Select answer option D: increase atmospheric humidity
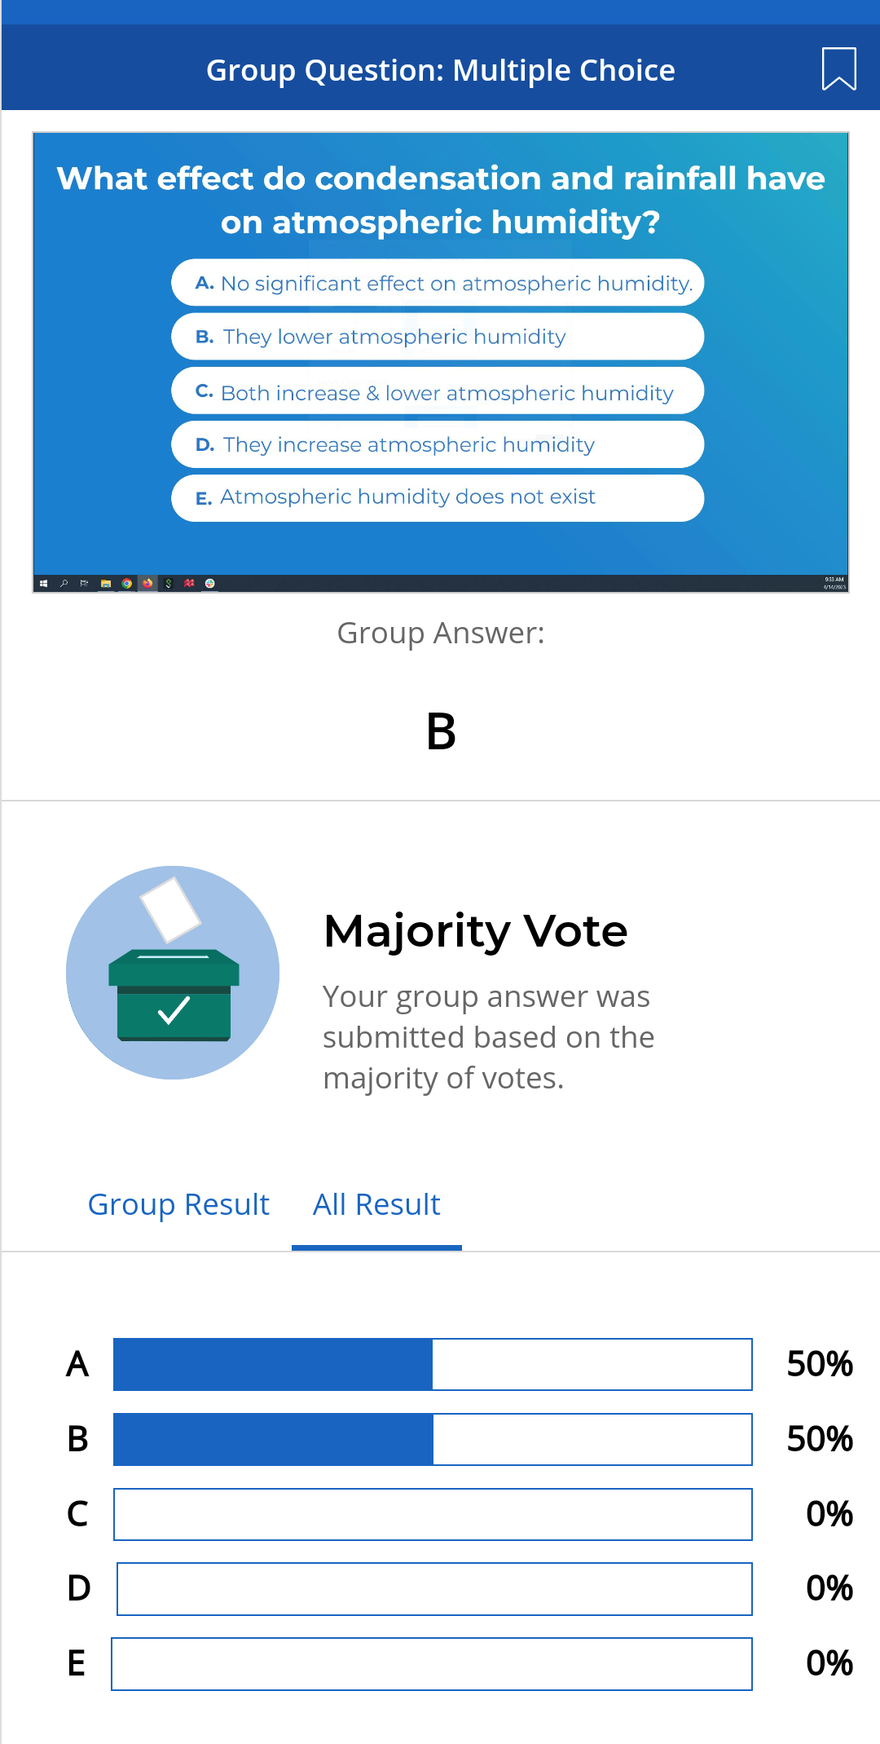Screen dimensions: 880x1744 (437, 444)
